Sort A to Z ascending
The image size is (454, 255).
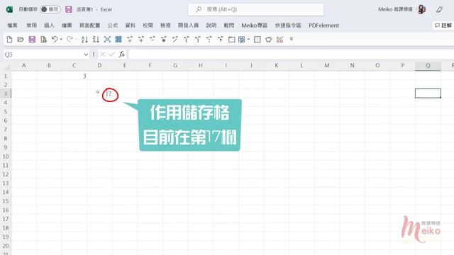(84, 40)
